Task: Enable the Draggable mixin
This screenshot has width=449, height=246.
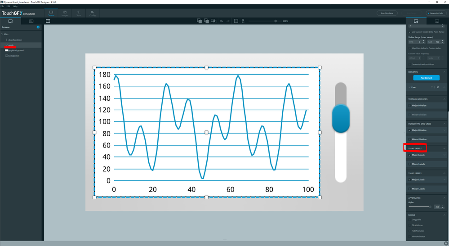Action: (x=409, y=219)
